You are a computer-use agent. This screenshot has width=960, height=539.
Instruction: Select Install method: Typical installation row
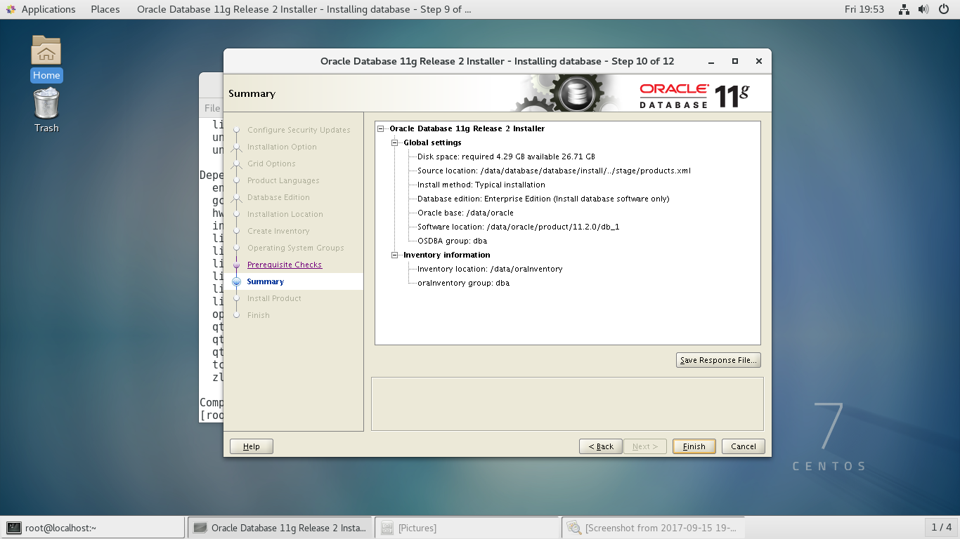(481, 185)
